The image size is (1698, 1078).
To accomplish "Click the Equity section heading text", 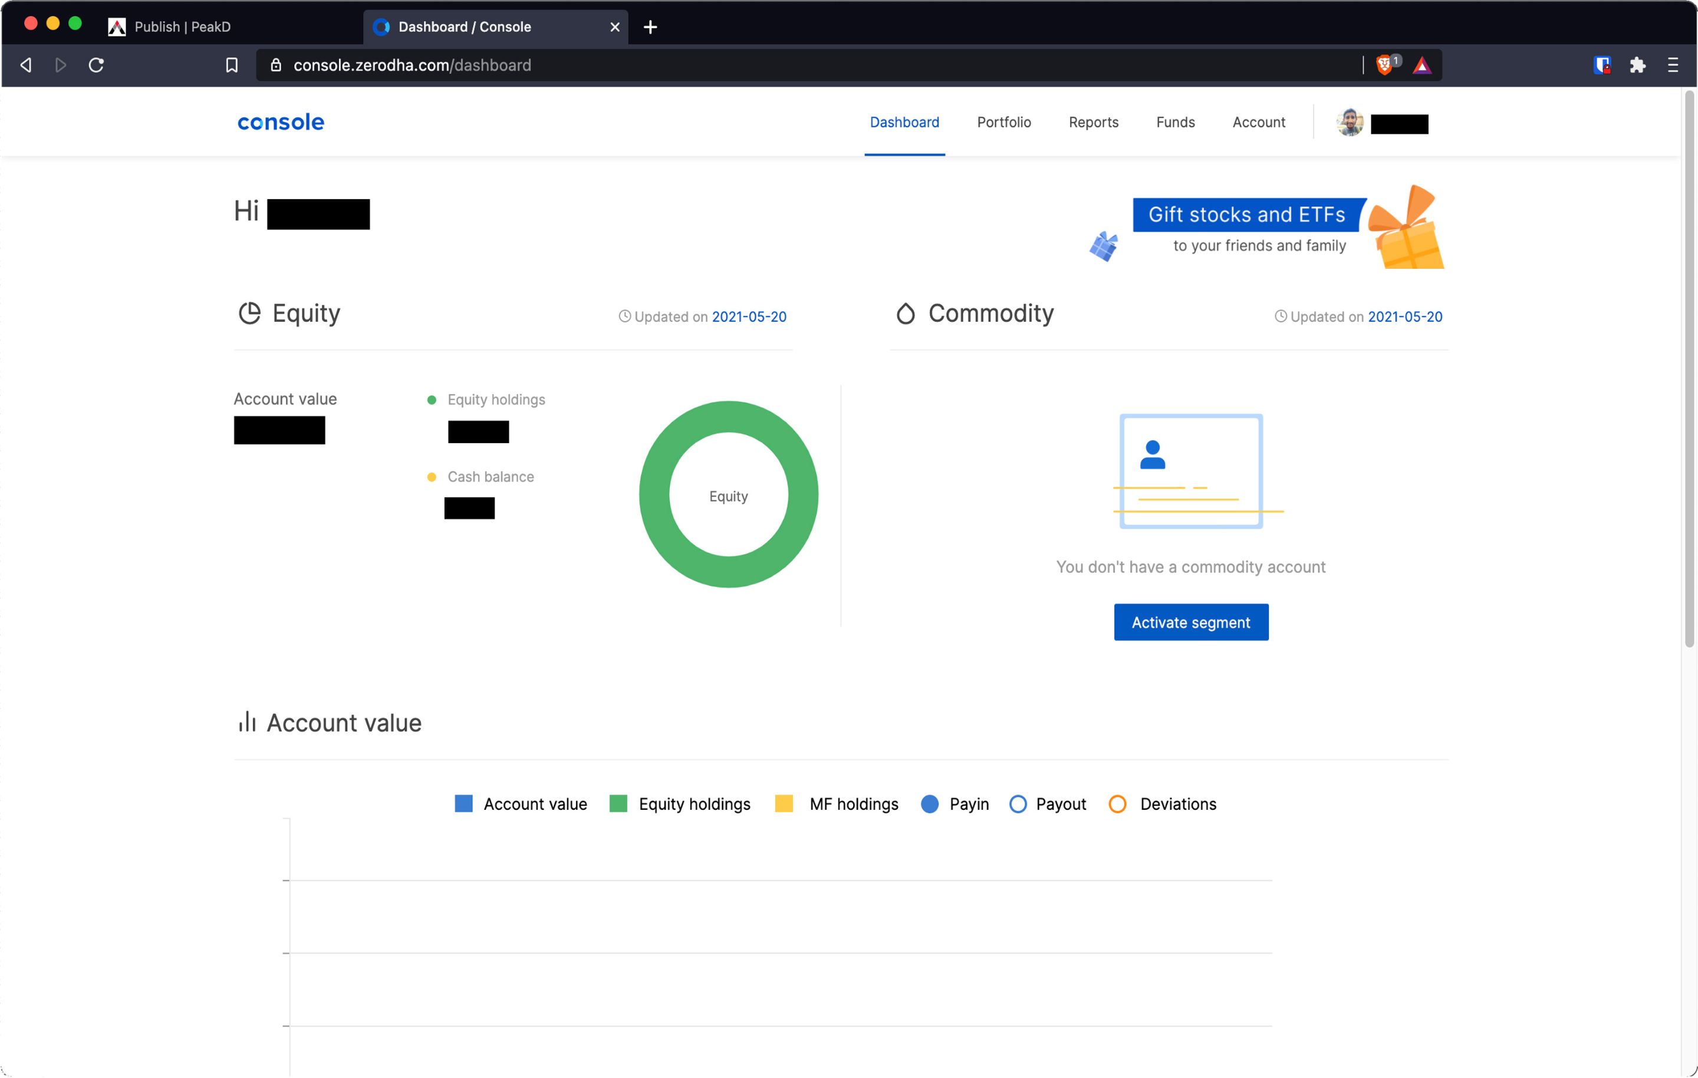I will [306, 313].
